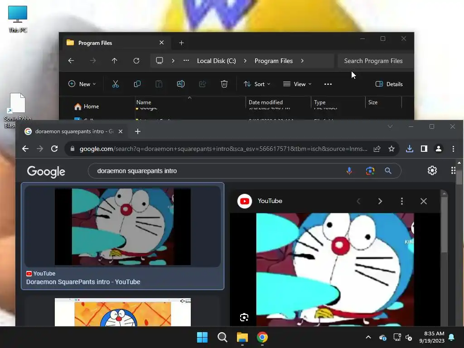Share this page icon in Chrome

pyautogui.click(x=377, y=149)
